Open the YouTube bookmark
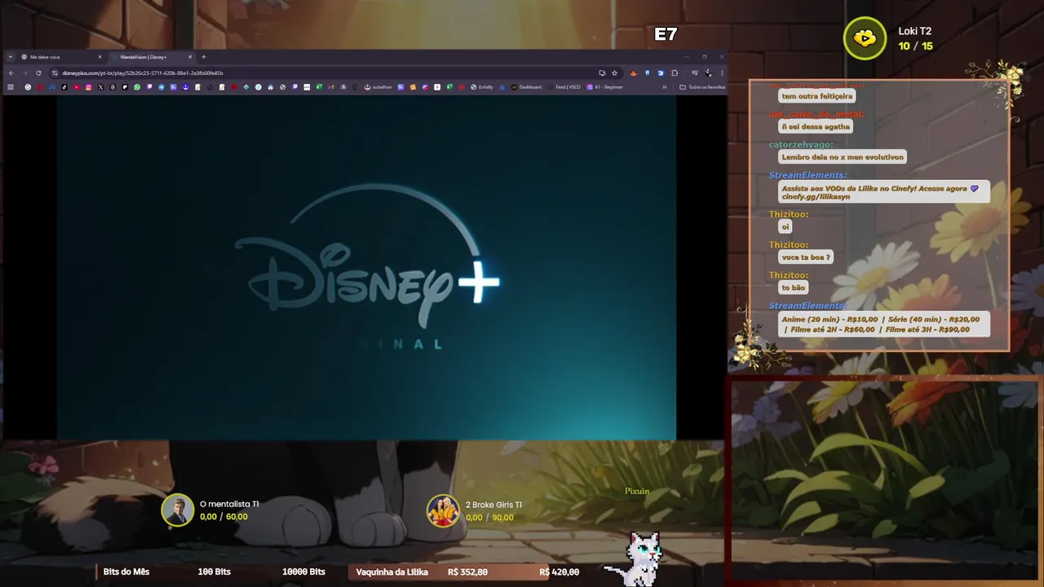This screenshot has height=587, width=1044. point(77,86)
